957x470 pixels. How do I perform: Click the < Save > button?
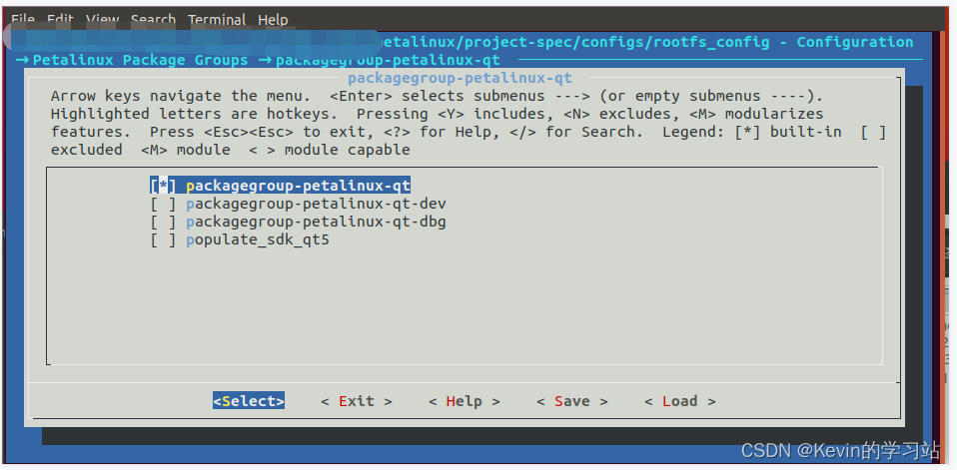coord(572,401)
